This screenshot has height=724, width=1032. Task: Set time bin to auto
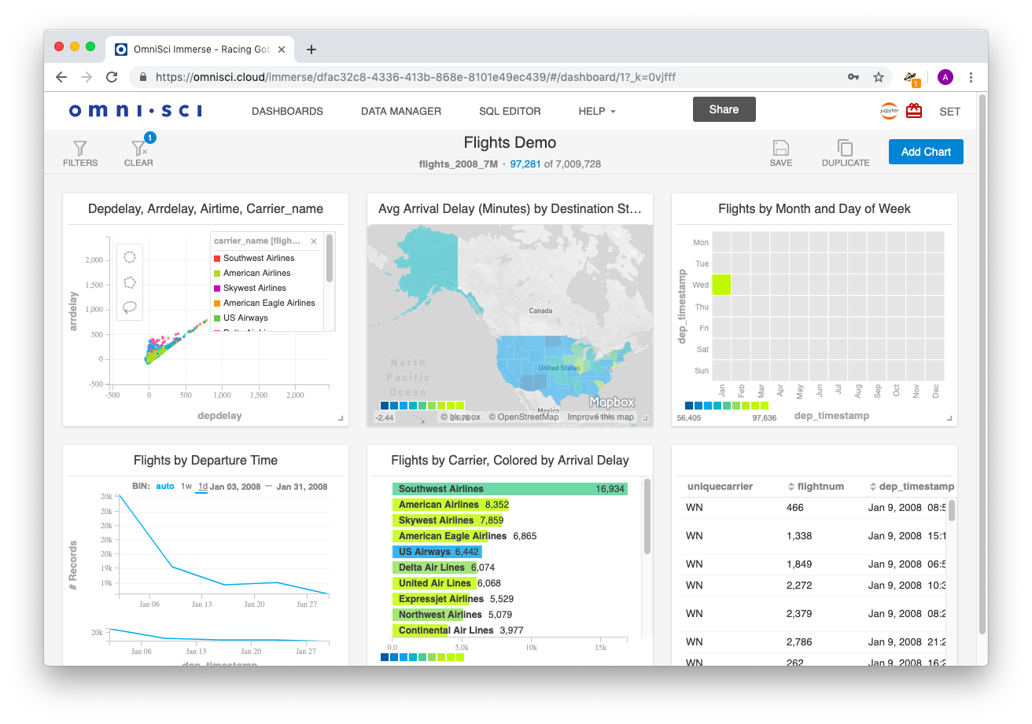click(165, 487)
